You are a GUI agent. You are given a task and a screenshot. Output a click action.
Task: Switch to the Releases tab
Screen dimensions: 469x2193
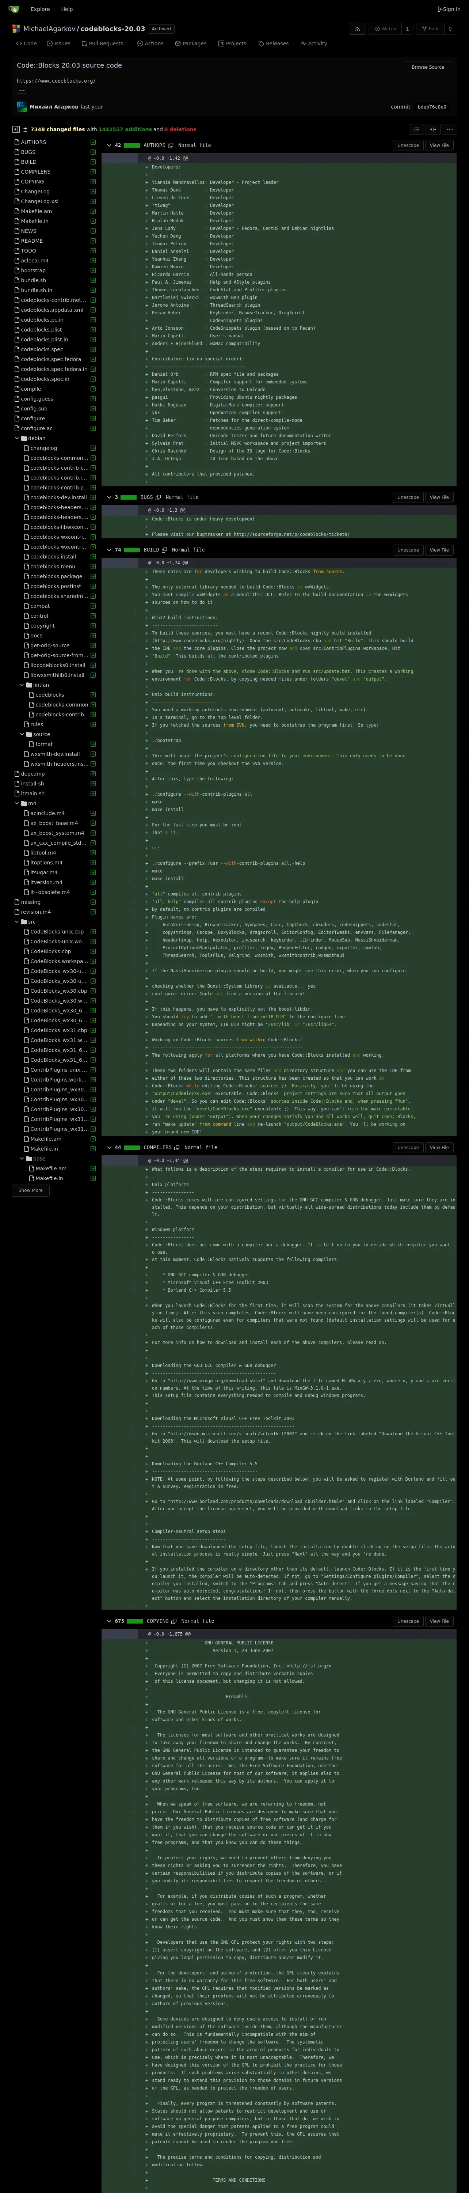[273, 43]
